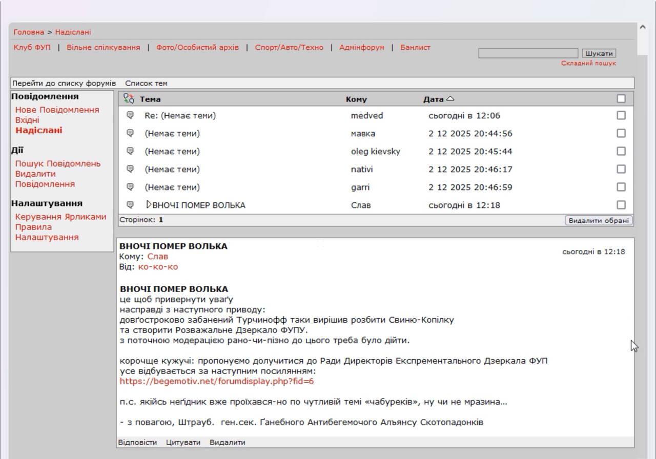The height and width of the screenshot is (459, 656).
Task: Click message icon for мавка row
Action: (x=130, y=133)
